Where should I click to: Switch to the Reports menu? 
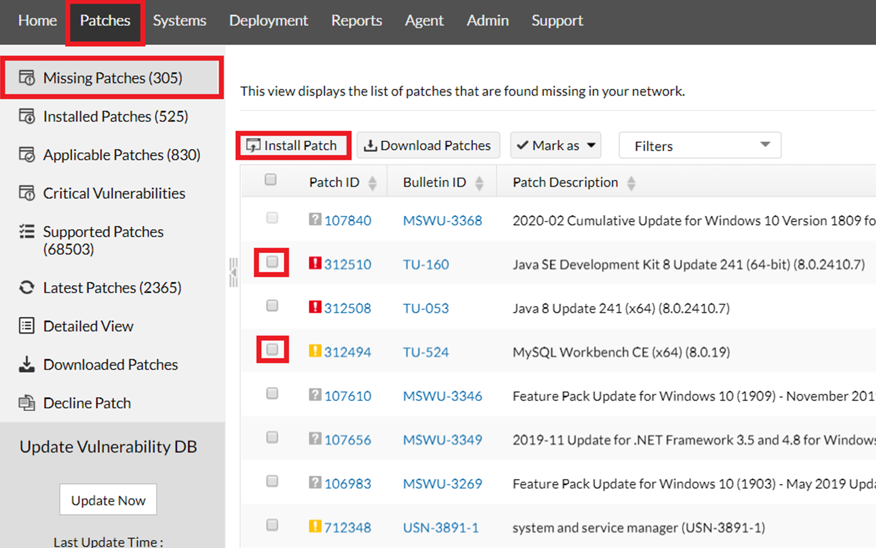[x=356, y=20]
